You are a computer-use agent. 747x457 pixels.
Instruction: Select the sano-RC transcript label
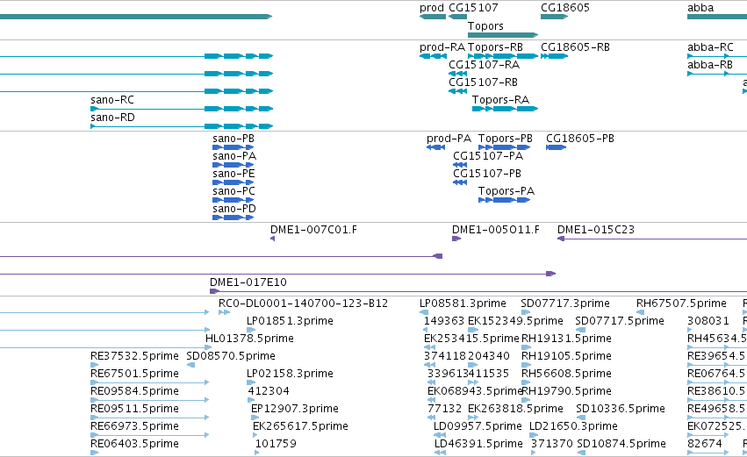[x=112, y=100]
